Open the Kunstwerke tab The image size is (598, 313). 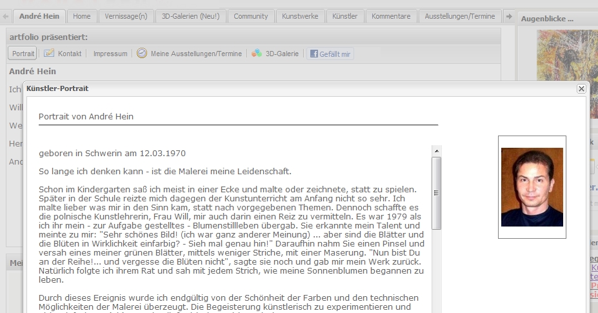[300, 16]
